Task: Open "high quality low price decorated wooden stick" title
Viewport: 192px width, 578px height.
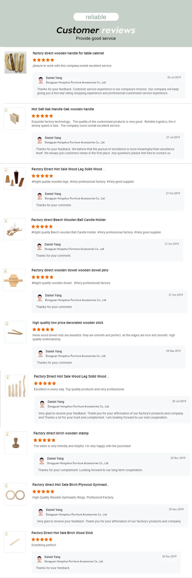Action: click(x=68, y=323)
